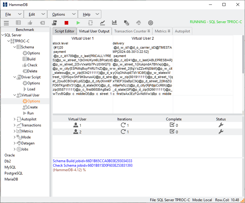Viewport: 245px width, 203px height.
Task: Switch to the Autopilot tab
Action: click(x=182, y=31)
